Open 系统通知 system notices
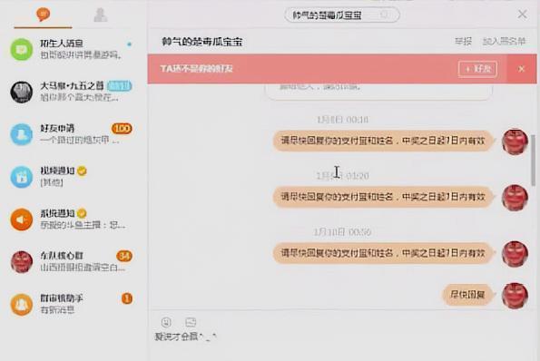 73,220
